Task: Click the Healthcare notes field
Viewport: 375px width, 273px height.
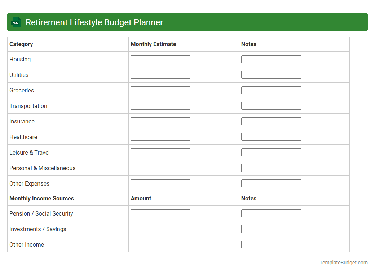Action: pyautogui.click(x=271, y=136)
